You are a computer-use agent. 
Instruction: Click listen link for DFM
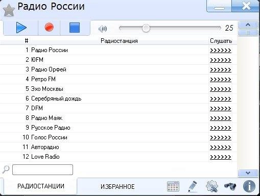(221, 109)
